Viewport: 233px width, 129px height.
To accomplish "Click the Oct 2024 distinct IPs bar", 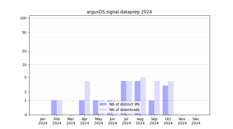I will coord(165,100).
